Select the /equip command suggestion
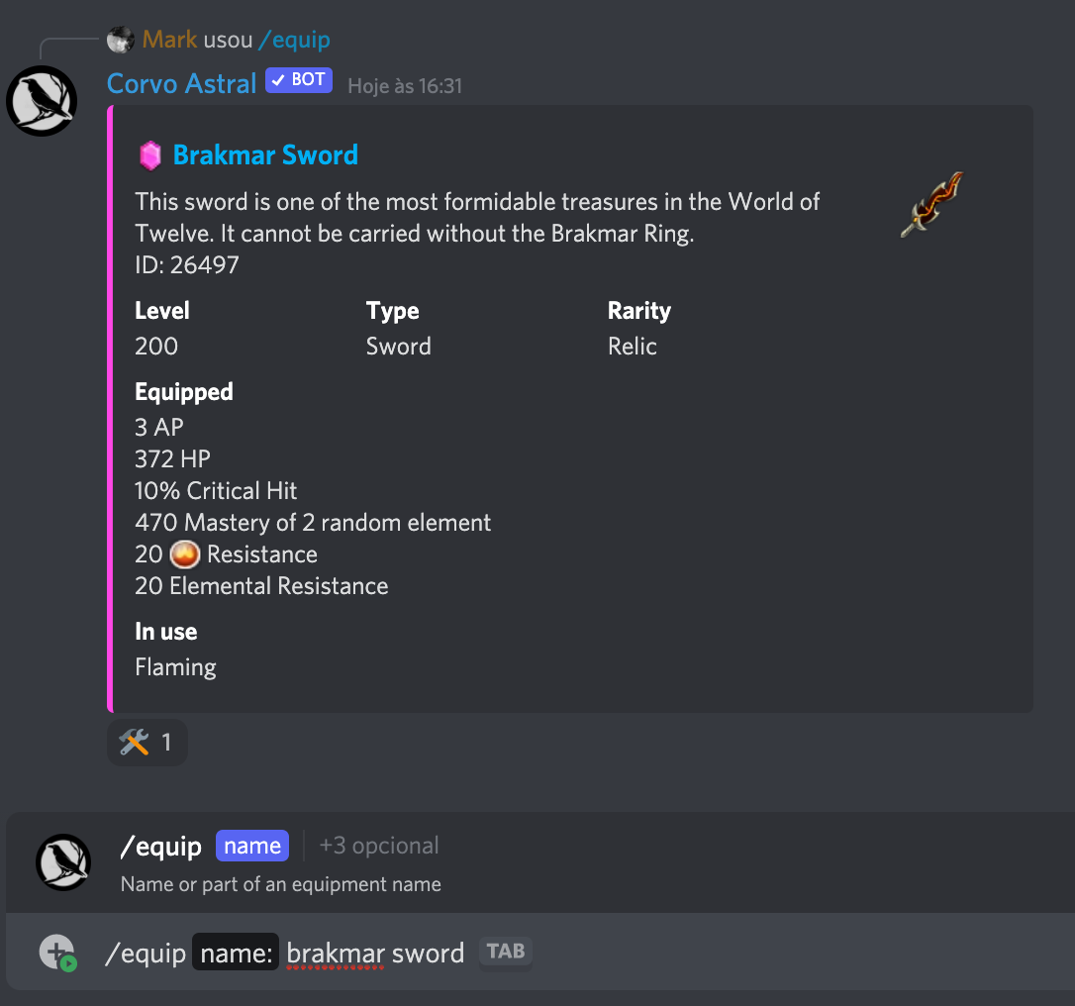 coord(160,847)
